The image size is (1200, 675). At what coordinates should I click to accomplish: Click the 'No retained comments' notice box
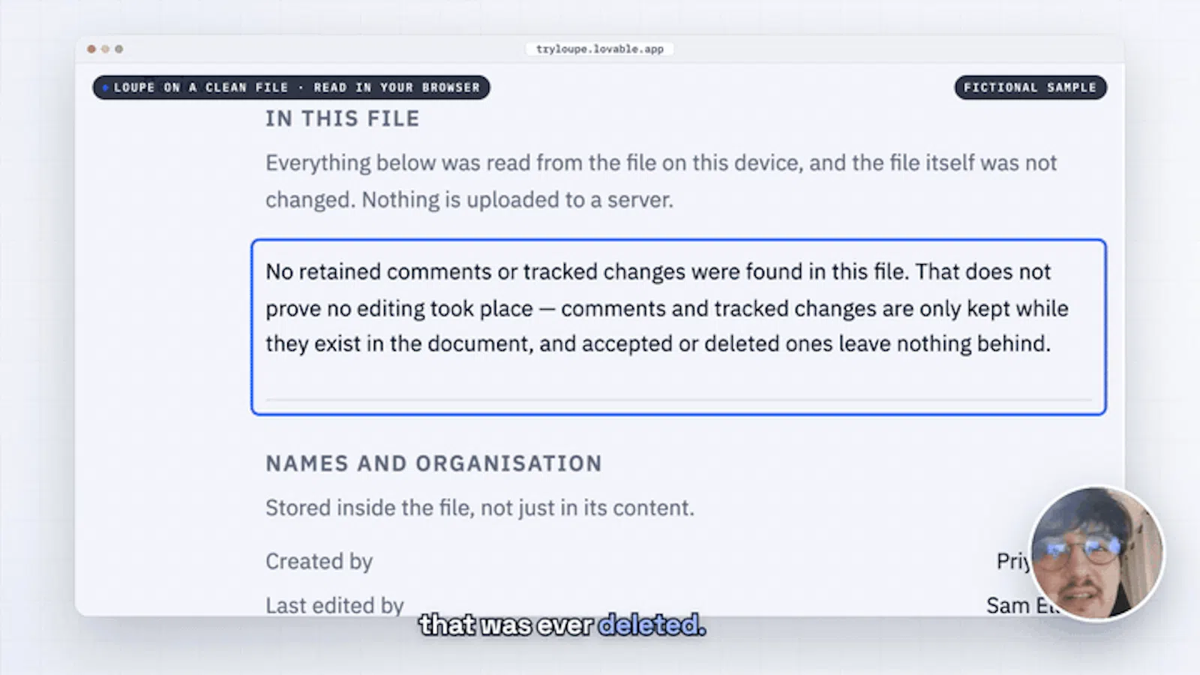[678, 327]
